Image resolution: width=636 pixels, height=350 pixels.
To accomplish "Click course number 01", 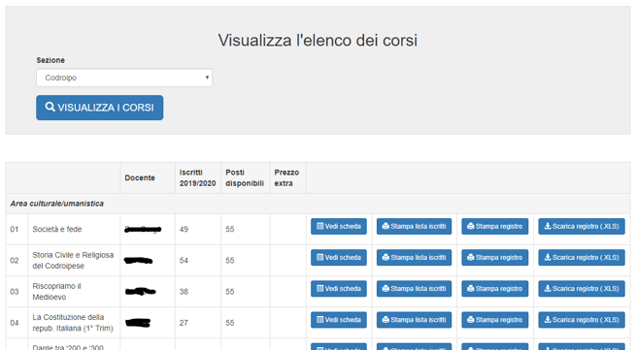I will pyautogui.click(x=15, y=229).
